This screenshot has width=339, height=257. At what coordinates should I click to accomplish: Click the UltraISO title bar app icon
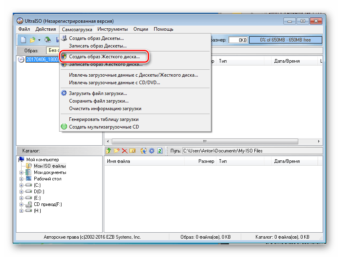pyautogui.click(x=20, y=21)
